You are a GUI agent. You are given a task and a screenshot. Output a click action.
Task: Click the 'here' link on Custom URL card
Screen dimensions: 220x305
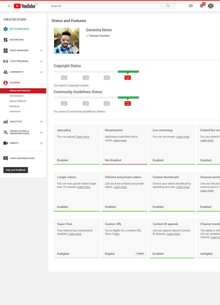click(117, 234)
